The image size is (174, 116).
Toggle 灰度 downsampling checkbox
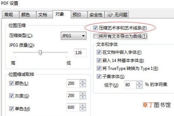tap(11, 96)
